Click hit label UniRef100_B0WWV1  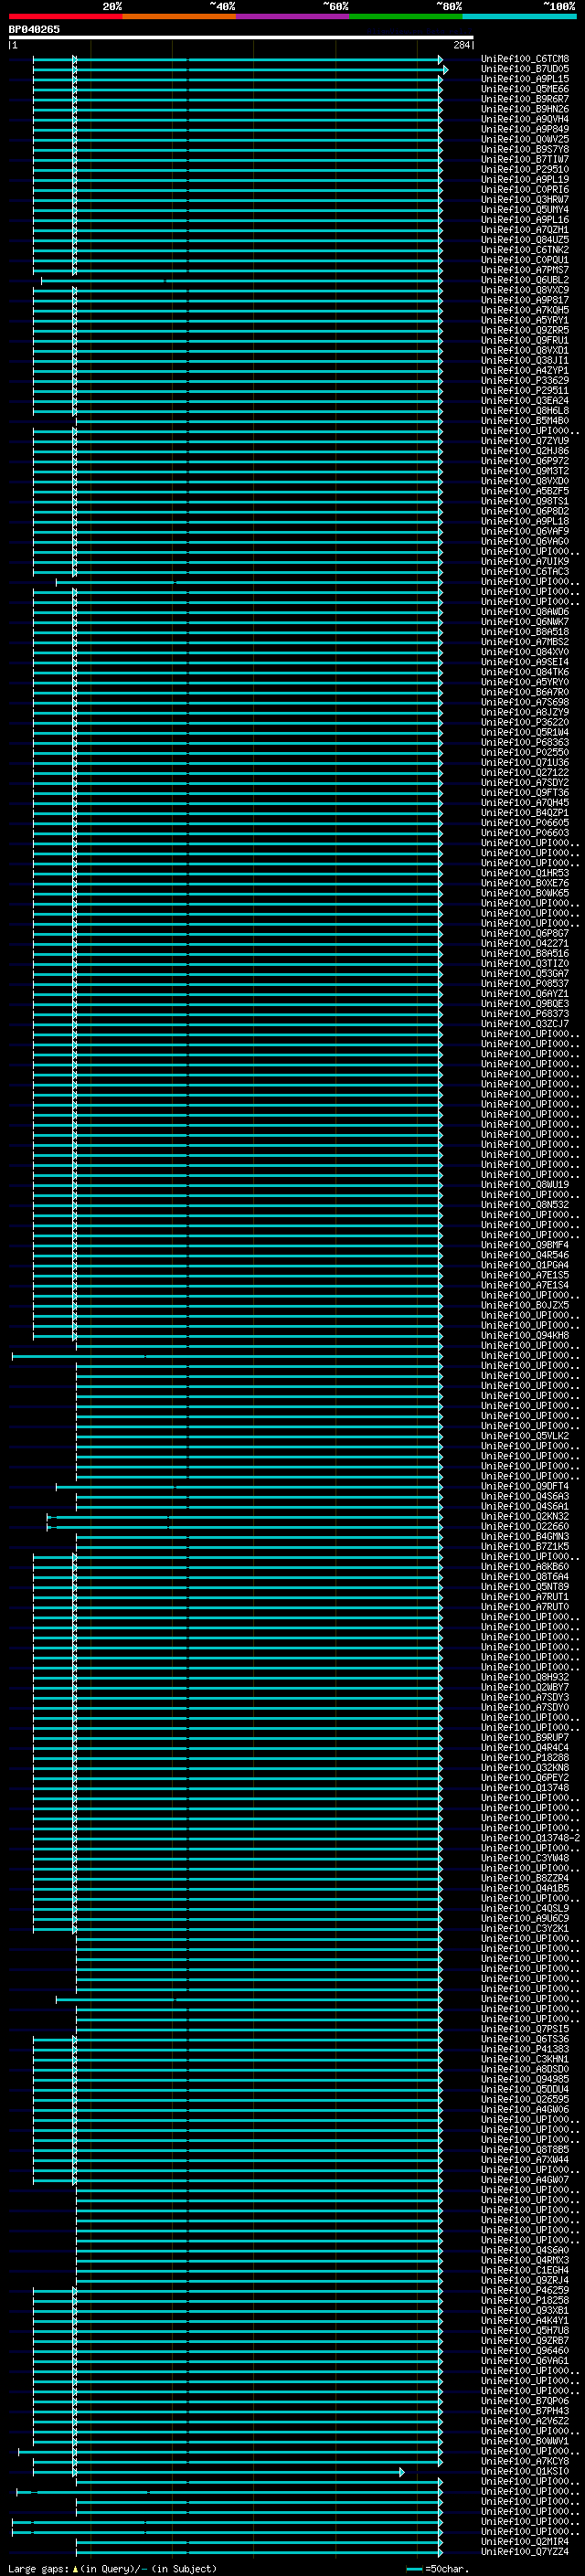525,2441
